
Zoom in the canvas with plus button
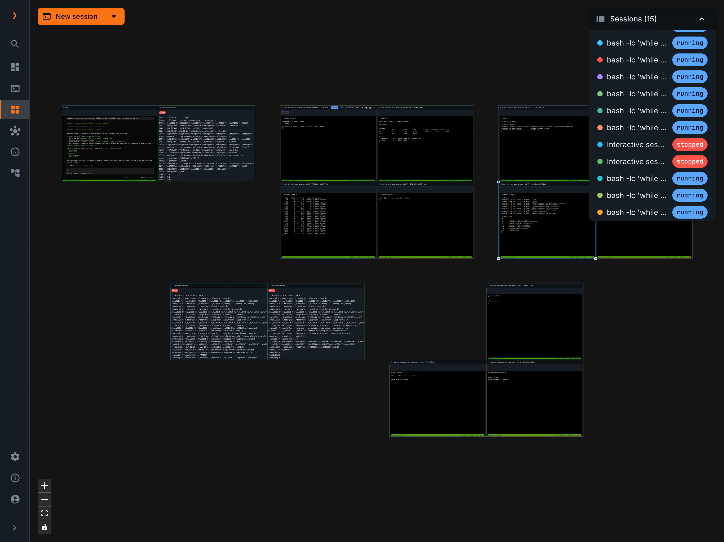point(45,486)
